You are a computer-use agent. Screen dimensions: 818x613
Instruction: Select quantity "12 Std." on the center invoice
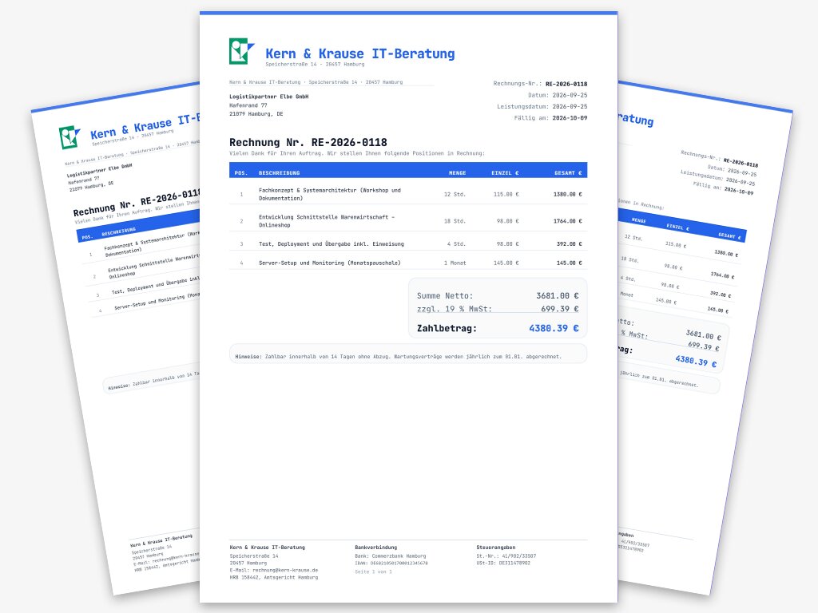tap(455, 195)
